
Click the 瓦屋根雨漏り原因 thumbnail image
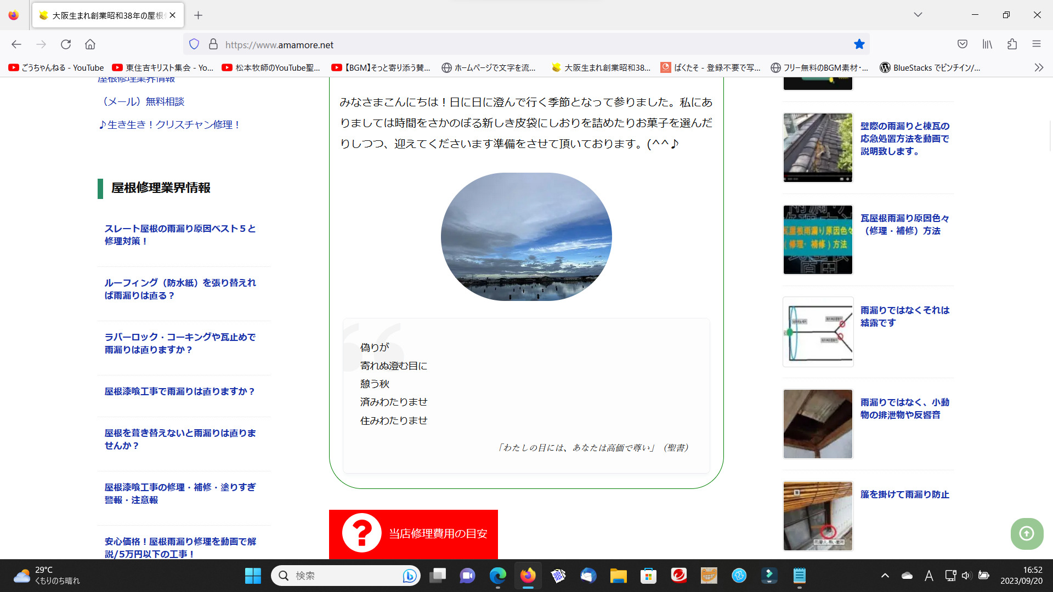point(818,240)
